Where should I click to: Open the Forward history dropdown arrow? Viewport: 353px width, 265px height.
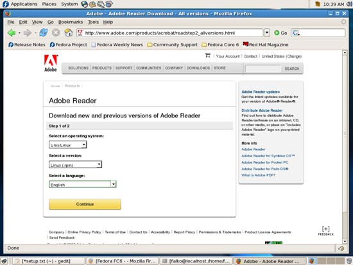[35, 33]
